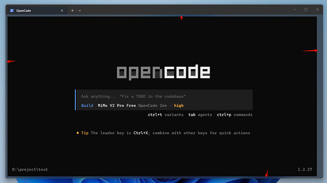Click the orange Tip bullet dot

[78, 133]
